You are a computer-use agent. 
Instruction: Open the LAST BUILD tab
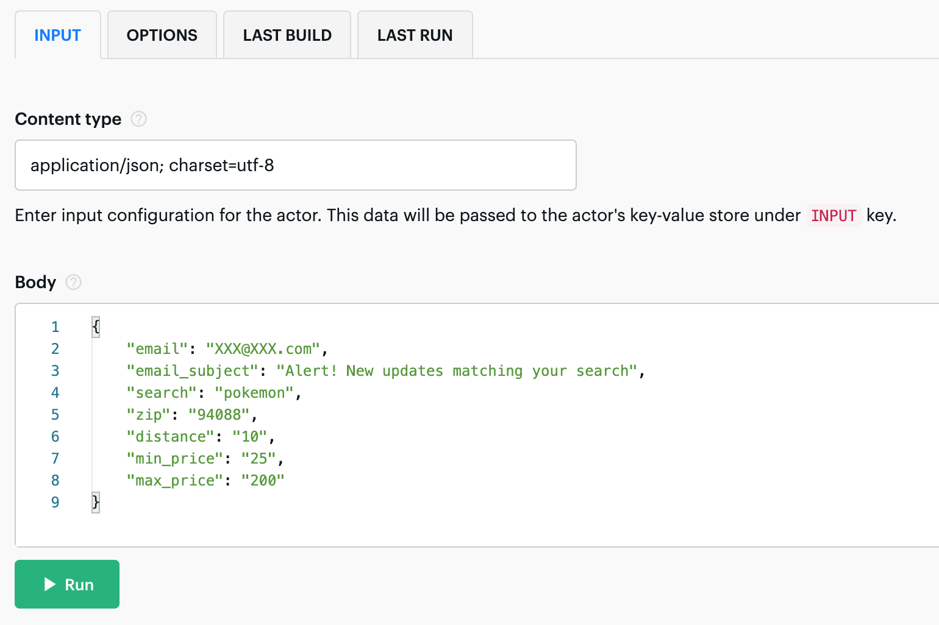[287, 35]
